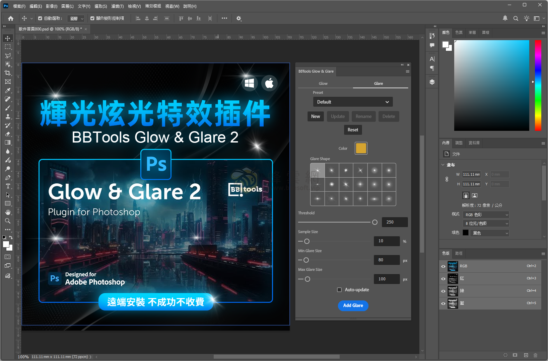
Task: Hide the RGB channel
Action: pyautogui.click(x=443, y=266)
